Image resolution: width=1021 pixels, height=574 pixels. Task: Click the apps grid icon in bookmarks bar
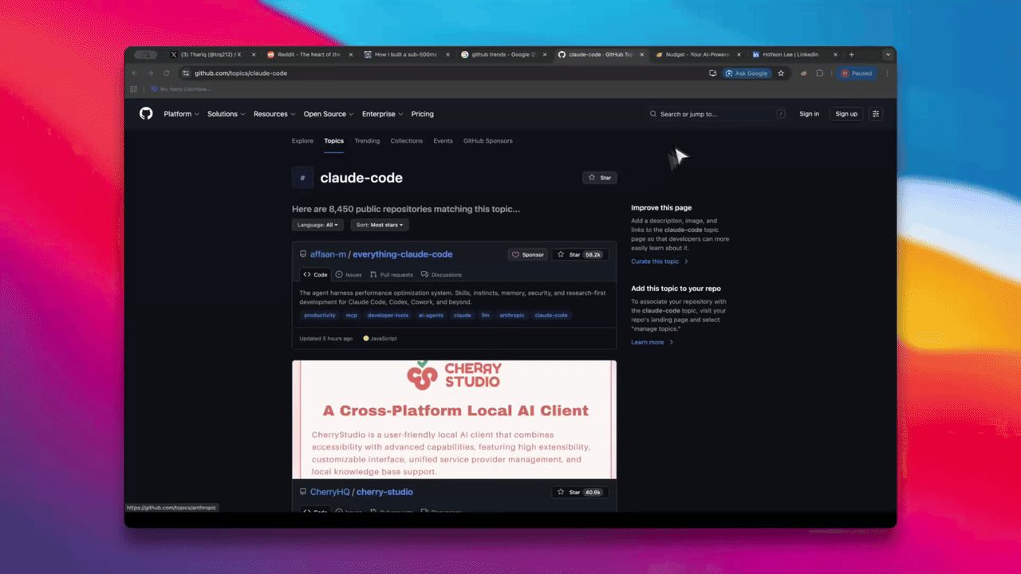coord(134,89)
